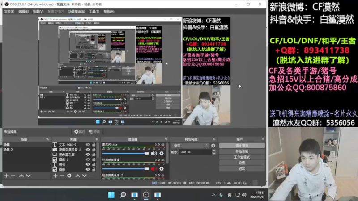Mute the 麦克风/Aux audio channel
Image resolution: width=358 pixels, height=201 pixels.
point(153,153)
